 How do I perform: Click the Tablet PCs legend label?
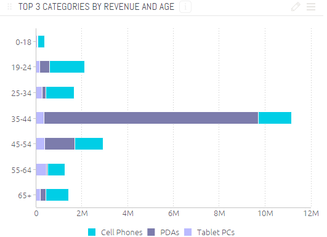click(x=216, y=232)
